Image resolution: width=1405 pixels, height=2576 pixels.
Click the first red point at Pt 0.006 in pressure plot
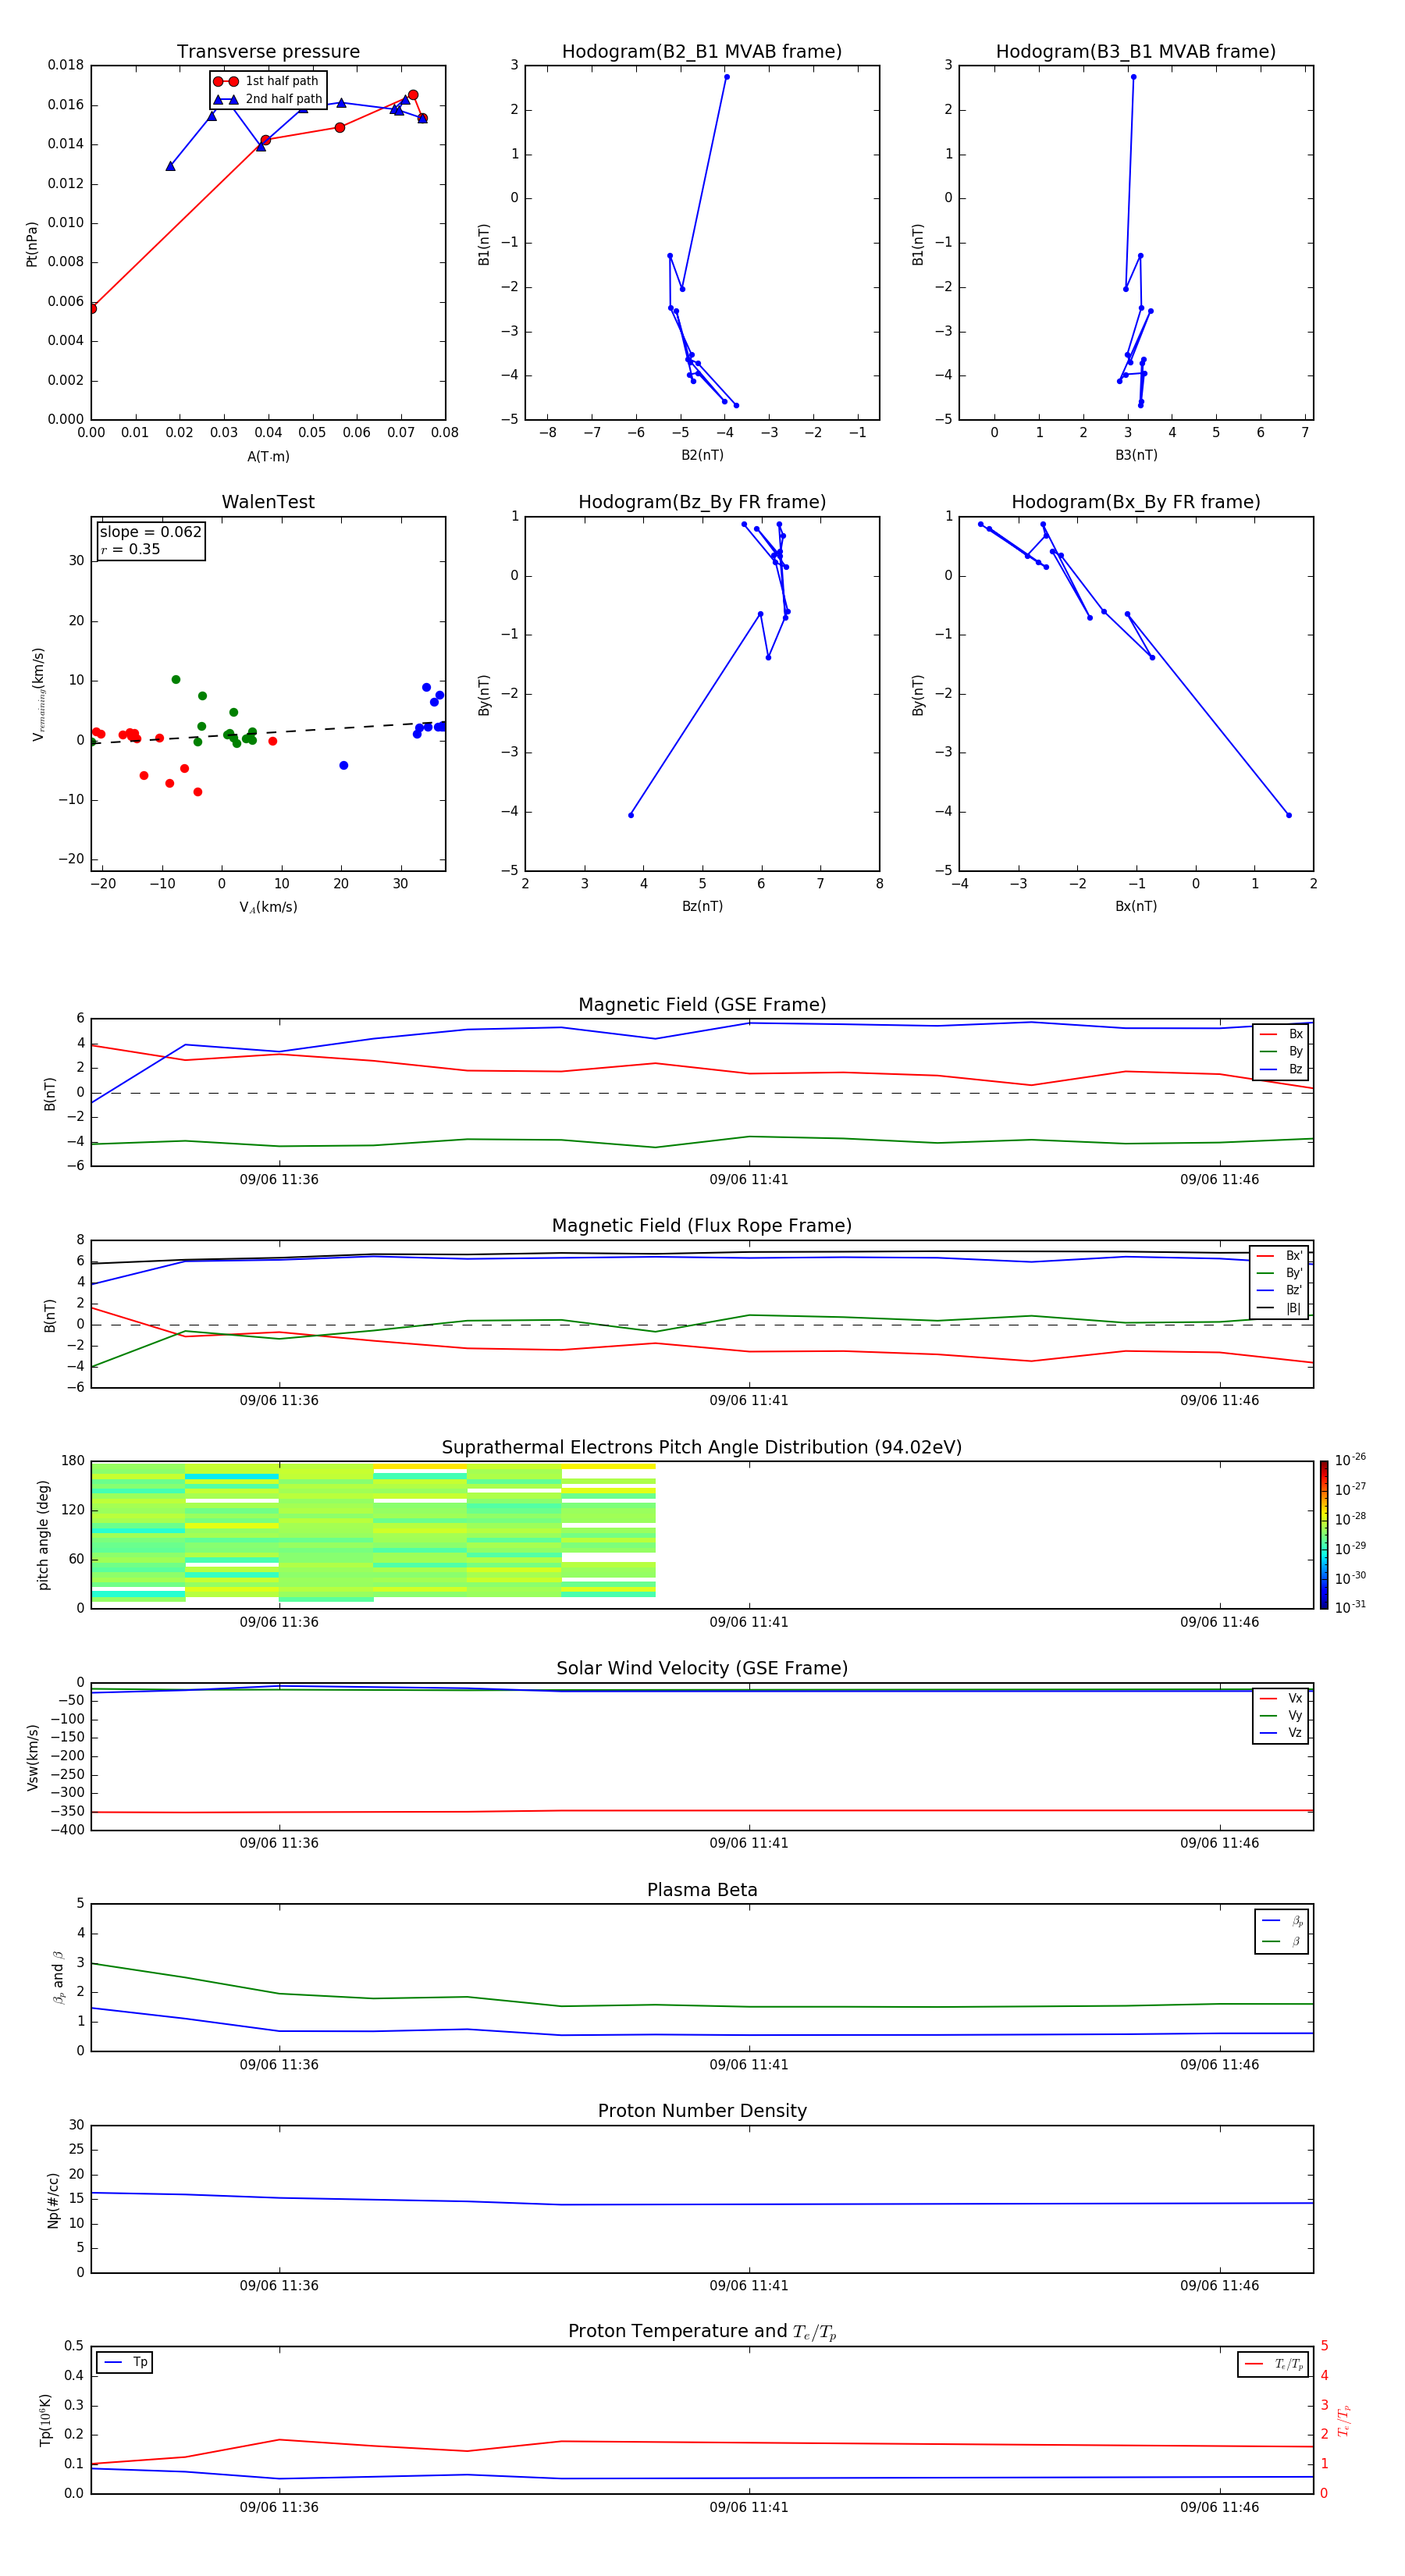pos(92,309)
